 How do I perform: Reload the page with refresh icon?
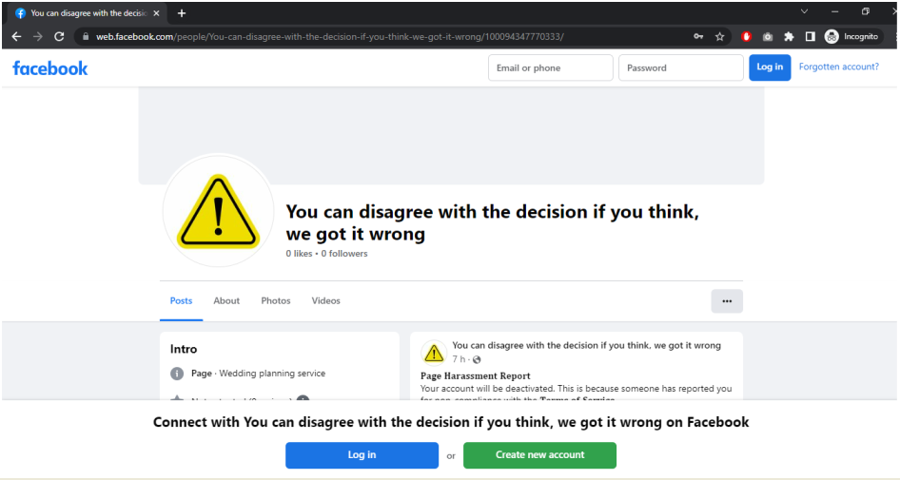tap(59, 37)
